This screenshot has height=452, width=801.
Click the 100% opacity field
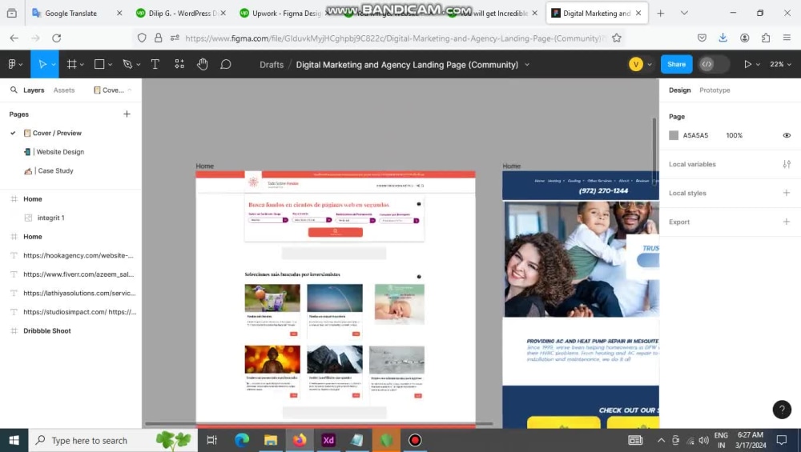[x=734, y=135]
